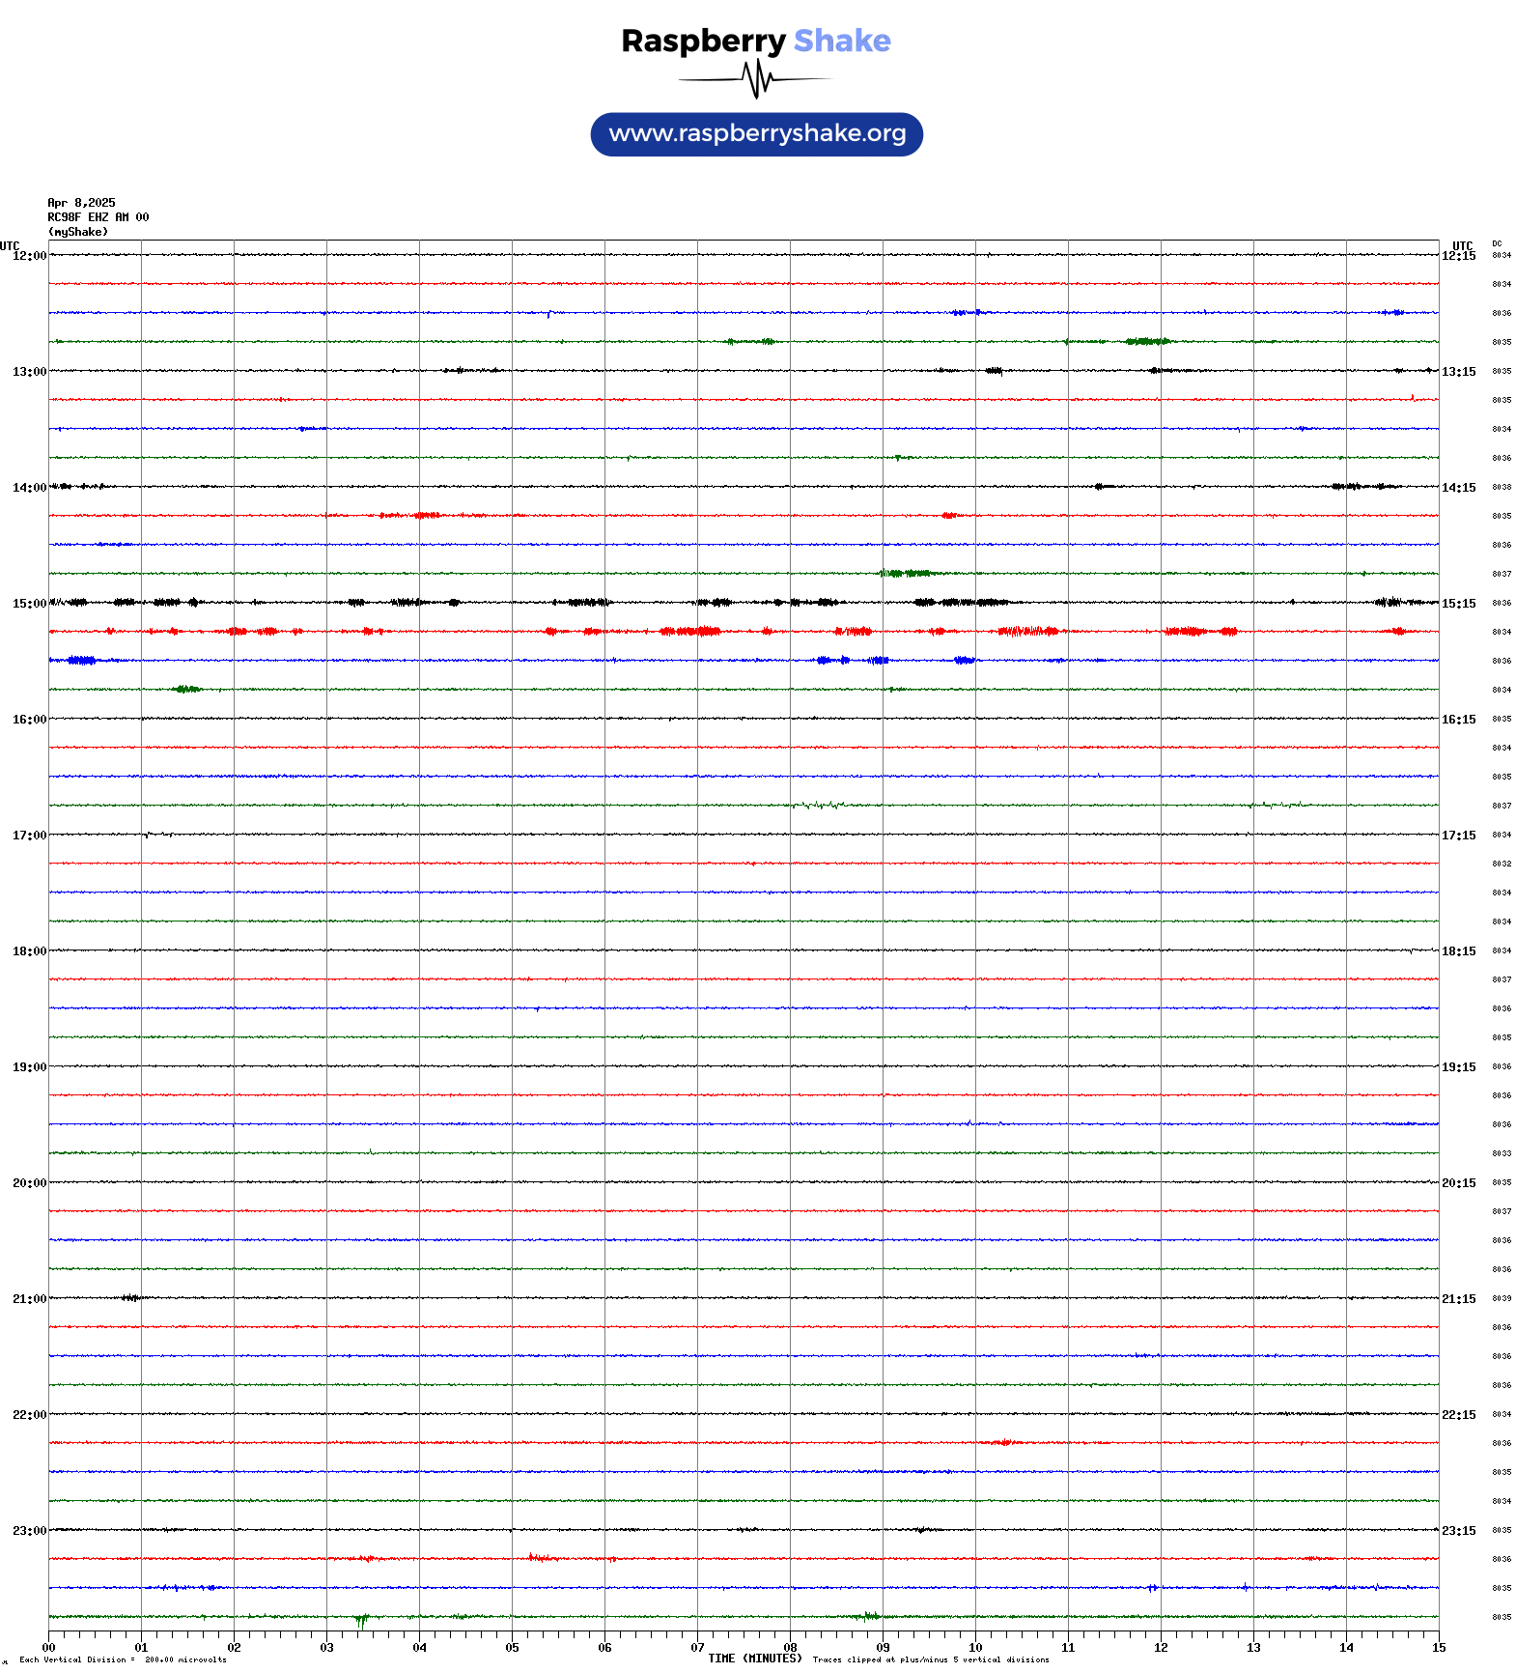Screen dimensions: 1516x1673
Task: Click the green burst near minute 12 at 12:45
Action: pos(1147,341)
